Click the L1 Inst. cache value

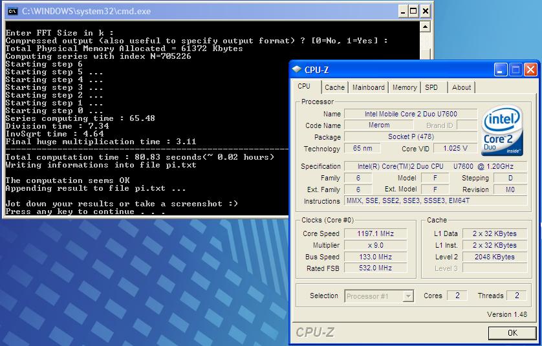[x=495, y=245]
